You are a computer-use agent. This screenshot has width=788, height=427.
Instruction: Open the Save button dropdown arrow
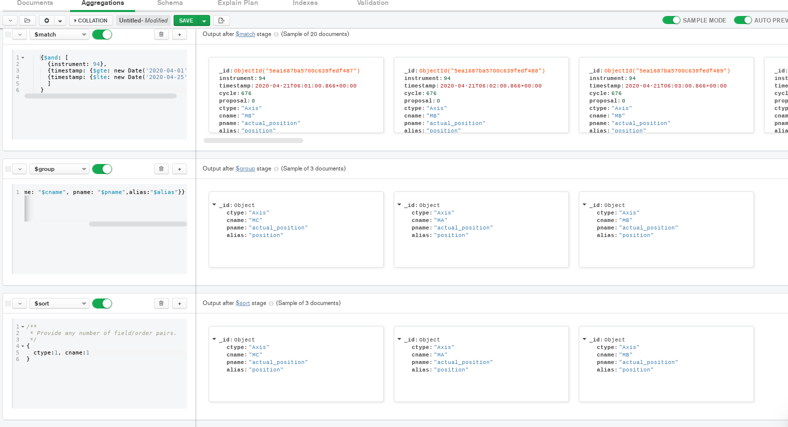tap(204, 20)
